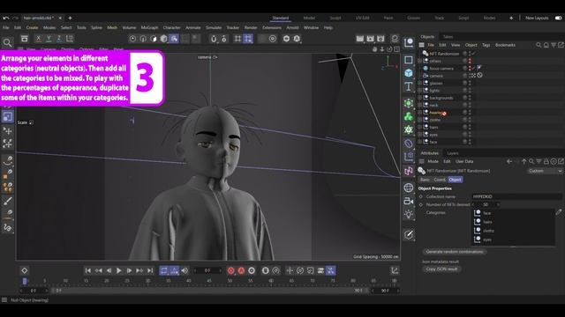
Task: Add Cube primitive icon
Action: pyautogui.click(x=409, y=73)
